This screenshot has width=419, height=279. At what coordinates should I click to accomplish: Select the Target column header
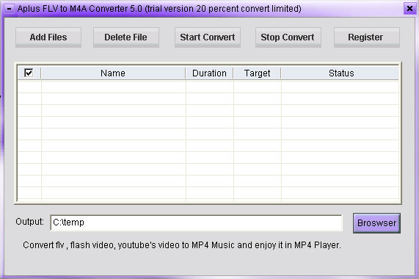click(257, 73)
